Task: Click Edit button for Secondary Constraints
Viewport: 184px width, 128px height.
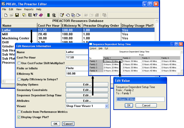Action: 87,90
